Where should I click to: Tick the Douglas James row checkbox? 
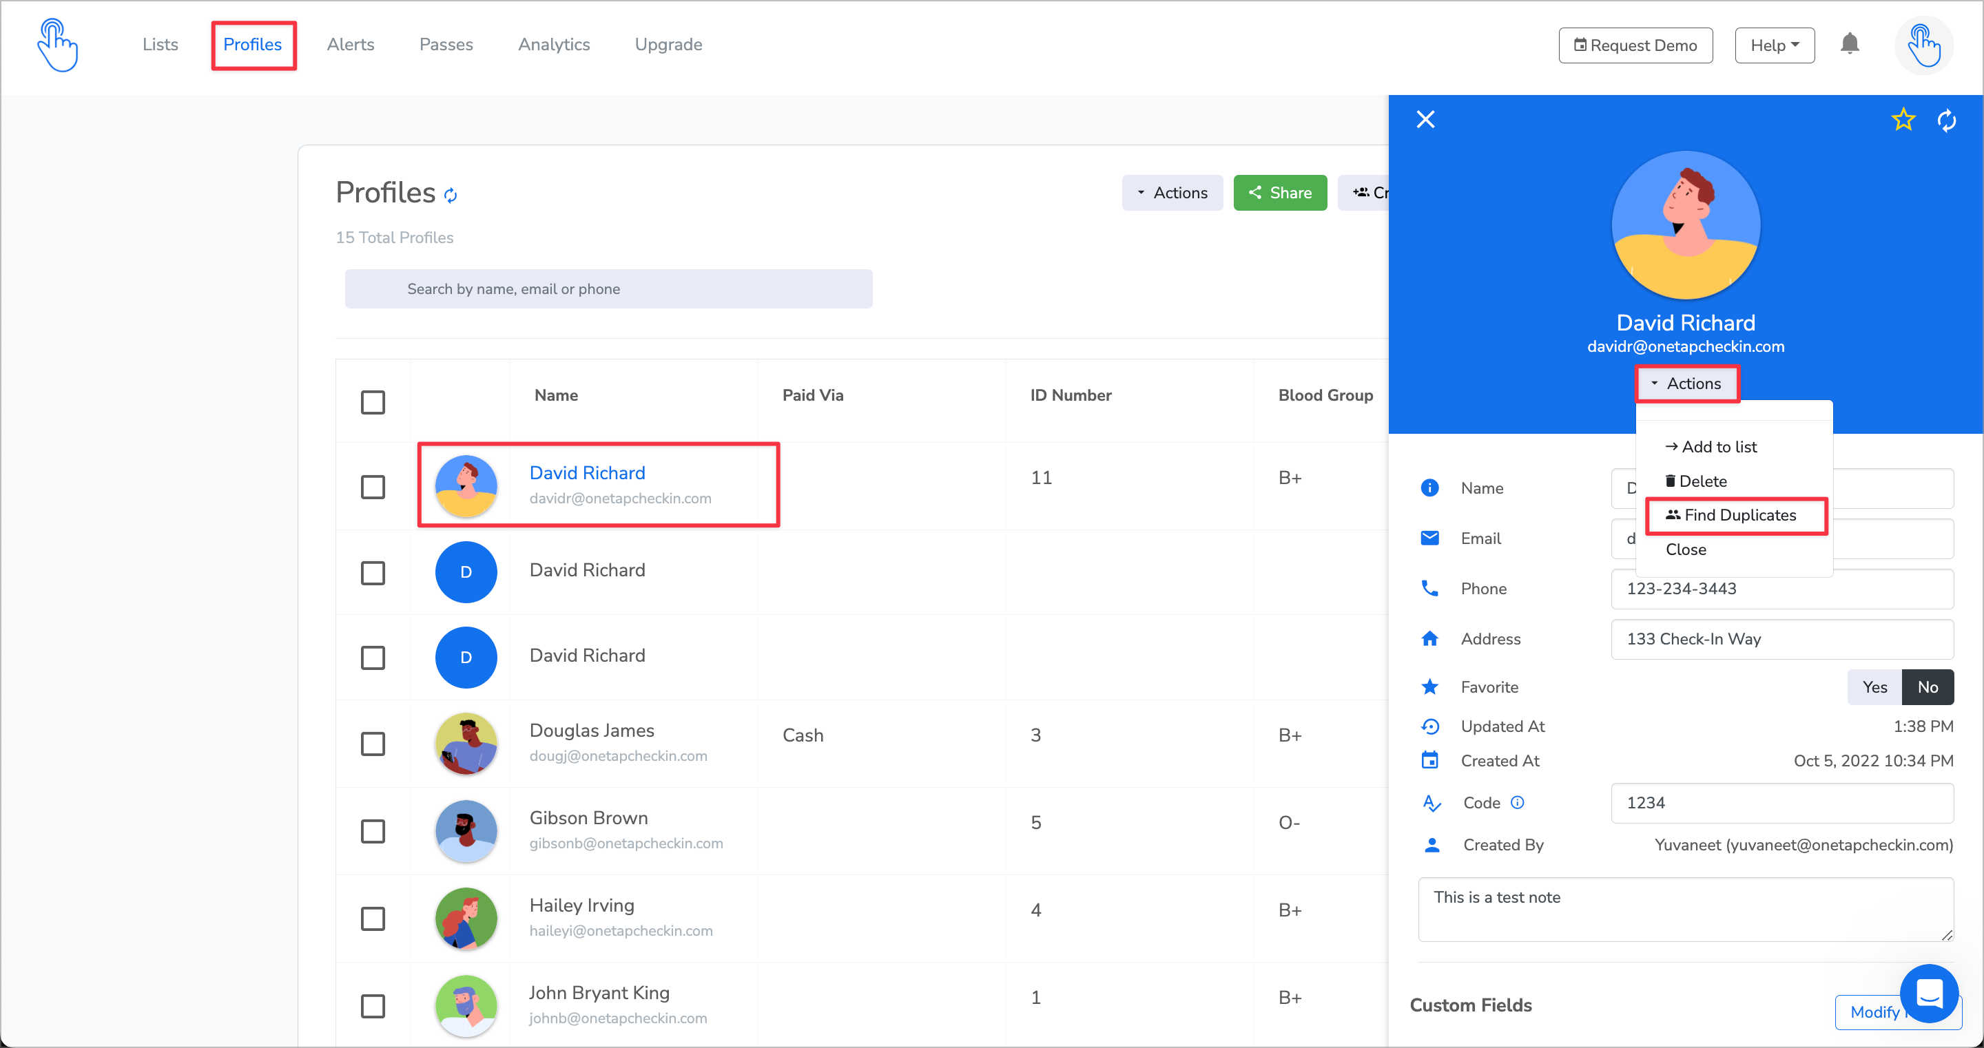373,743
